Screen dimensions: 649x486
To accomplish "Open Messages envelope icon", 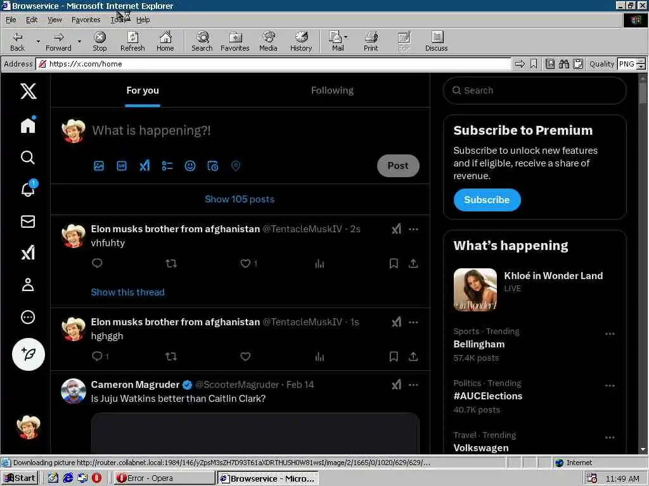I will (x=28, y=221).
